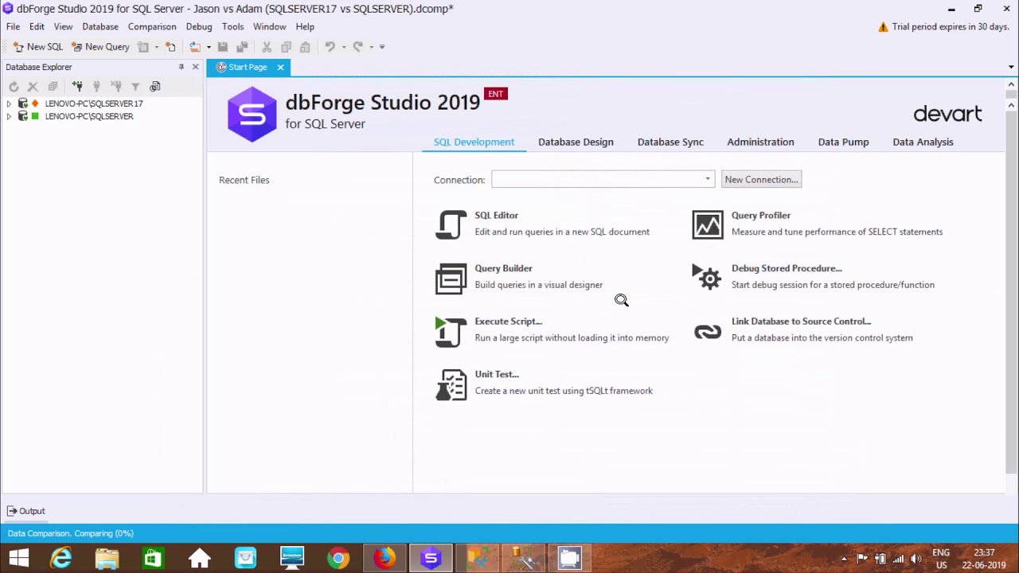This screenshot has height=573, width=1019.
Task: Open Google Chrome from the taskbar
Action: click(338, 559)
